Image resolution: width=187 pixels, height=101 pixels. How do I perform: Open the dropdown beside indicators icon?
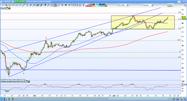tap(173, 5)
